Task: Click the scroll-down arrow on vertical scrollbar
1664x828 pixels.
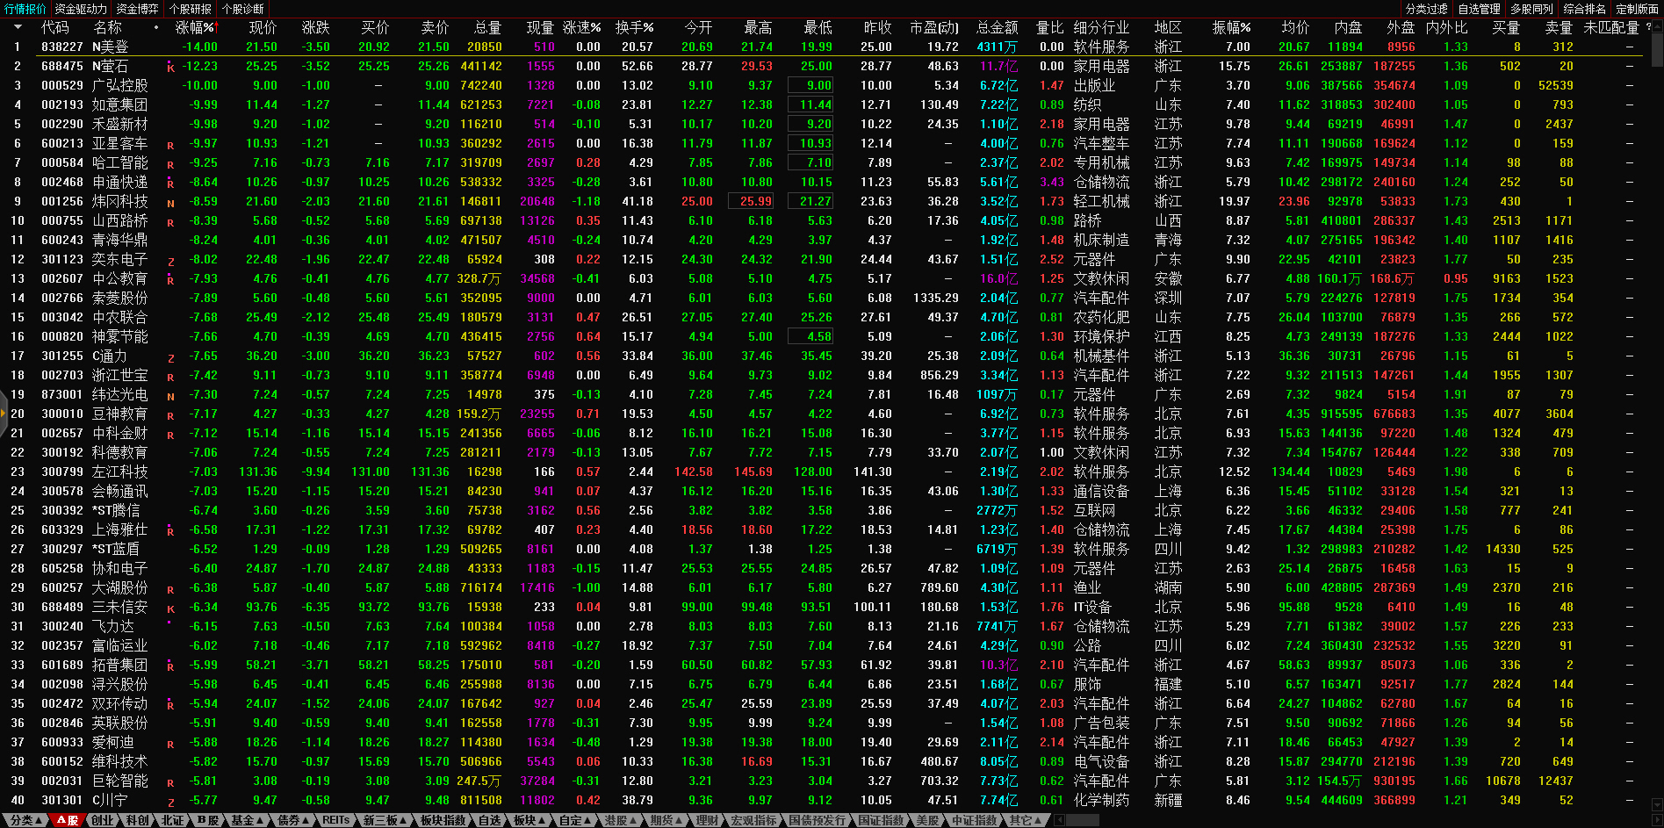Action: coord(1657,803)
